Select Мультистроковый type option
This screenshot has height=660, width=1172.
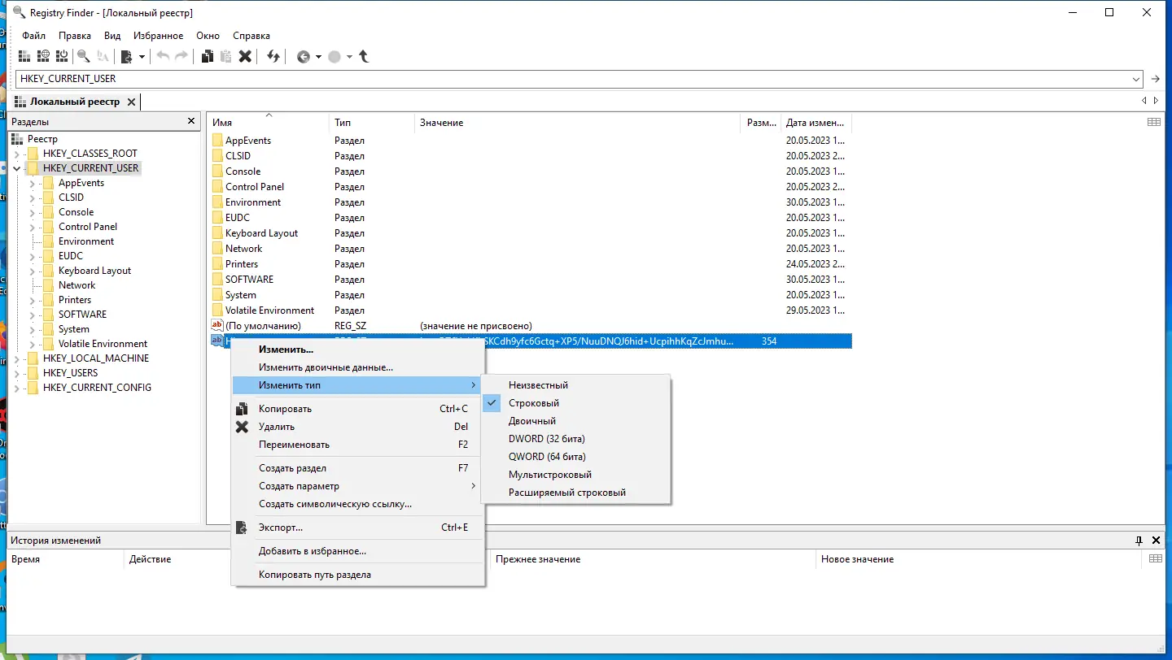point(576,475)
